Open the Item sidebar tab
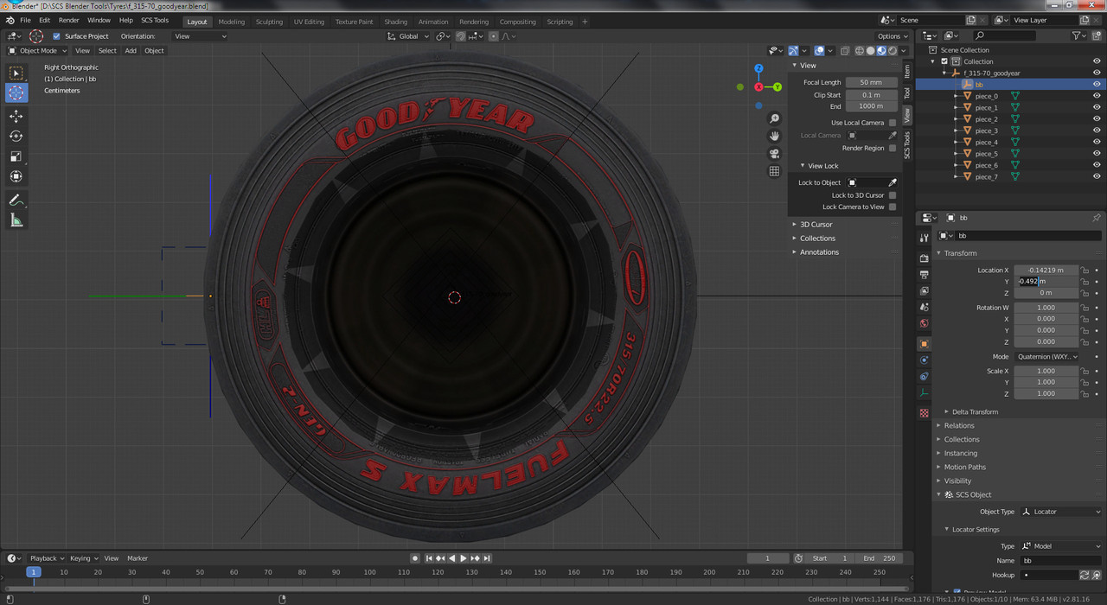 point(907,70)
